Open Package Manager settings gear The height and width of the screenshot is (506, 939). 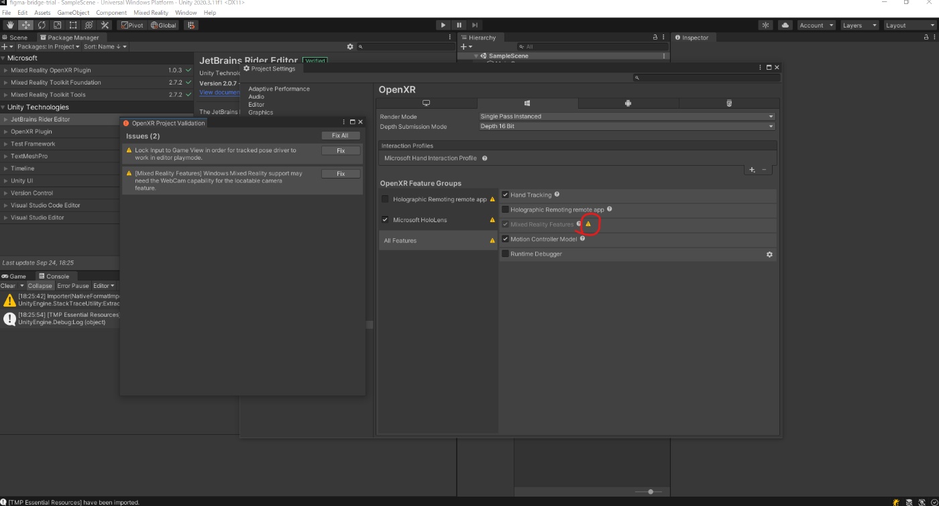[x=349, y=46]
